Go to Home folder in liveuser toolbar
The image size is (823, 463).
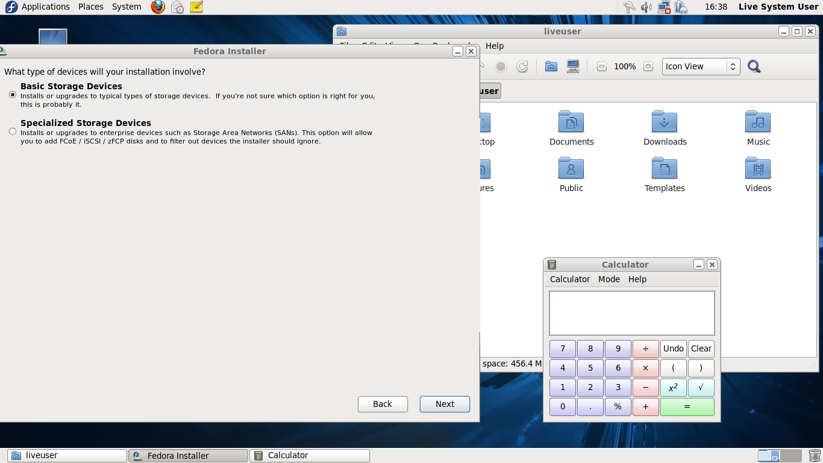(x=551, y=66)
